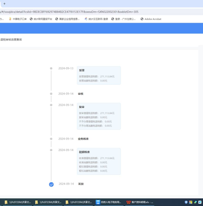Screen dimensions: 203x206
Task: Switch to 客户资料明细.xls WPS window in taskbar
Action: 140,202
